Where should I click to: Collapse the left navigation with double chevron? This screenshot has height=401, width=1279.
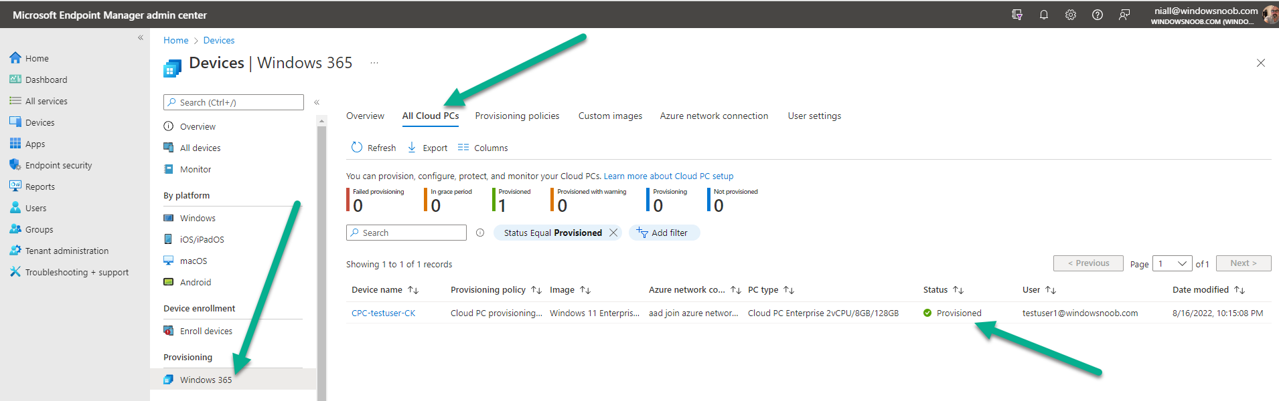click(141, 37)
